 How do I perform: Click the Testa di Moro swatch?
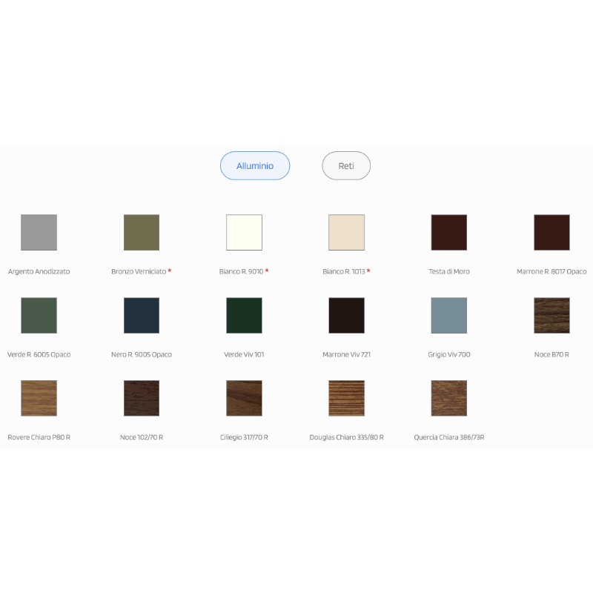449,232
